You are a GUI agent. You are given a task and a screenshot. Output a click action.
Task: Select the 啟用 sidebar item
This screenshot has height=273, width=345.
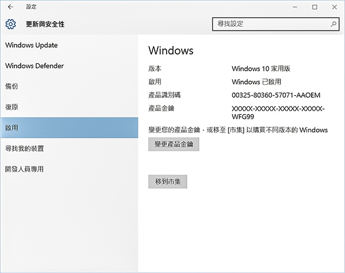click(x=12, y=128)
